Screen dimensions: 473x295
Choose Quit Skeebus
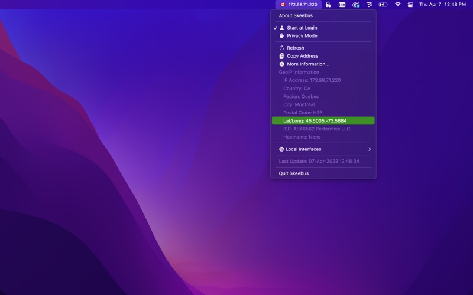point(323,173)
